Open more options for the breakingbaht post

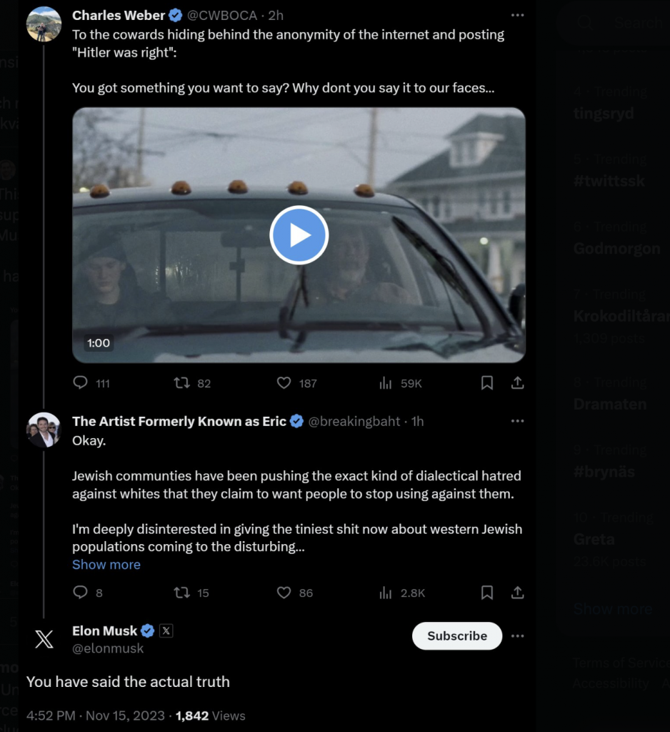pos(518,421)
